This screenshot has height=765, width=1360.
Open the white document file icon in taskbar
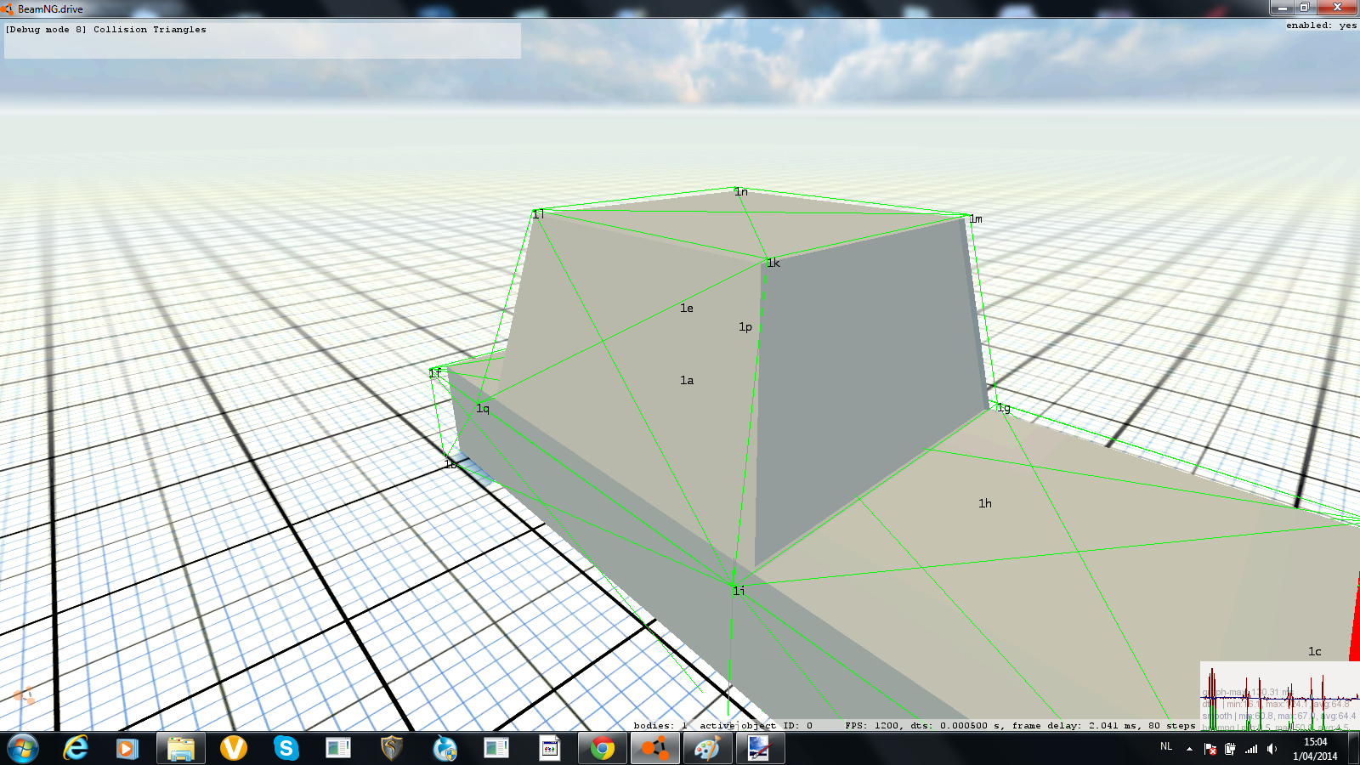click(x=550, y=749)
